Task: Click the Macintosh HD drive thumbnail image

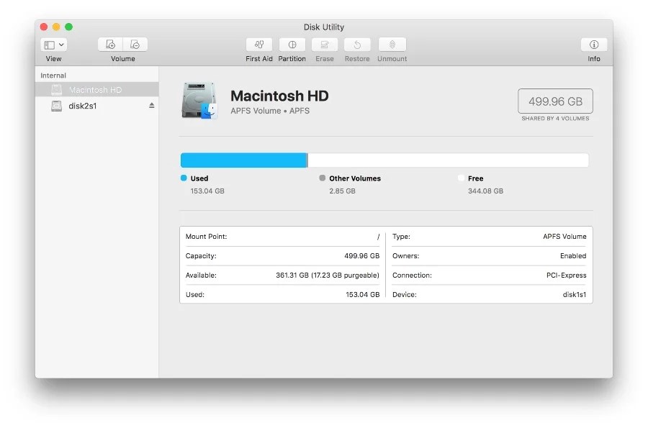Action: tap(199, 101)
